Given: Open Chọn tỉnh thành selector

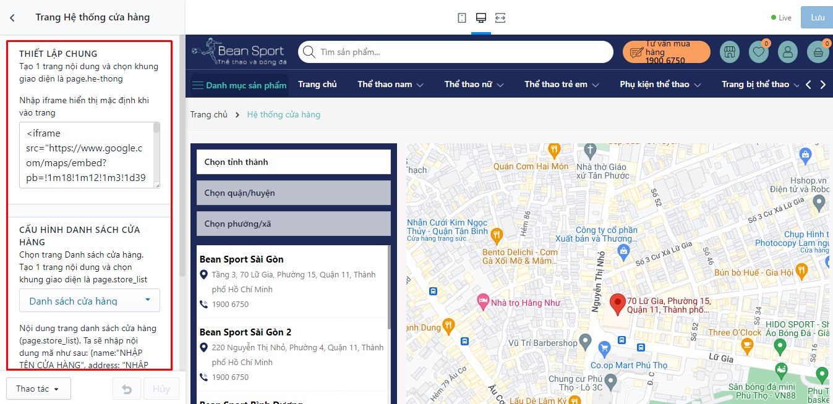Looking at the screenshot, I should click(x=294, y=162).
